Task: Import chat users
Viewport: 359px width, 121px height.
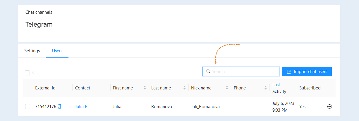Action: 307,72
